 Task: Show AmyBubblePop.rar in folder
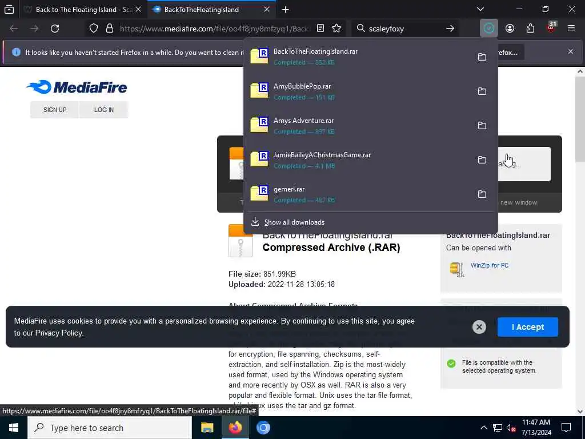pos(482,91)
